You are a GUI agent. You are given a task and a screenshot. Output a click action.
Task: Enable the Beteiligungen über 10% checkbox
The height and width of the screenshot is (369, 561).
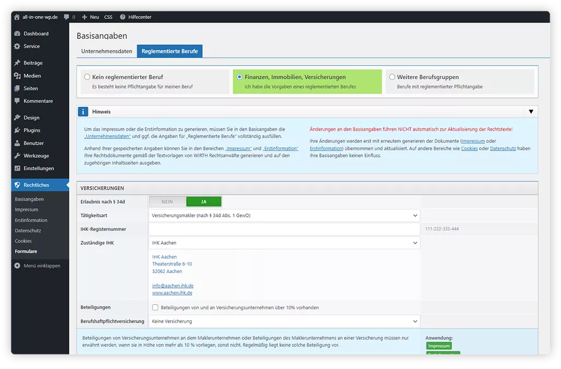point(156,308)
